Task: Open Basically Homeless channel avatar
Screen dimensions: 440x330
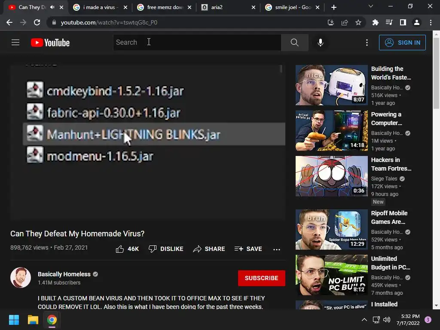Action: coord(21,278)
